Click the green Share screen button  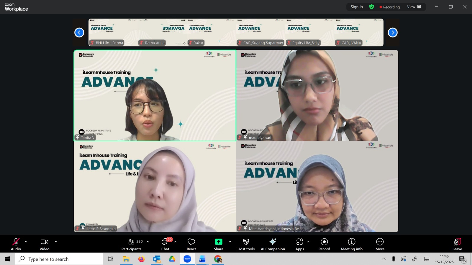click(x=219, y=244)
